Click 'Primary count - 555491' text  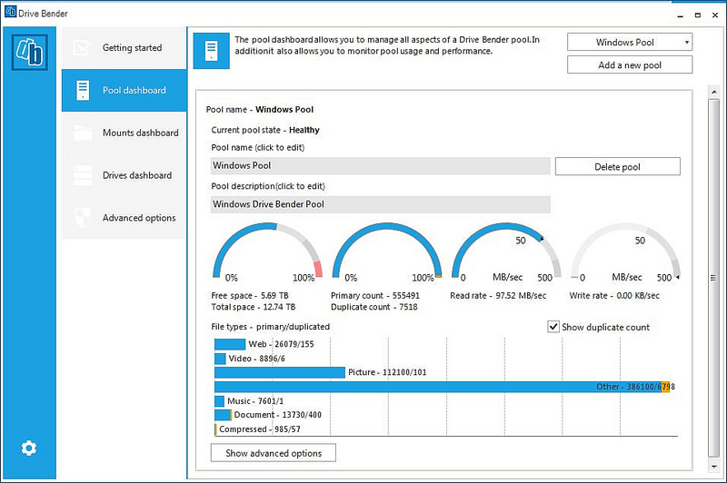tap(375, 295)
